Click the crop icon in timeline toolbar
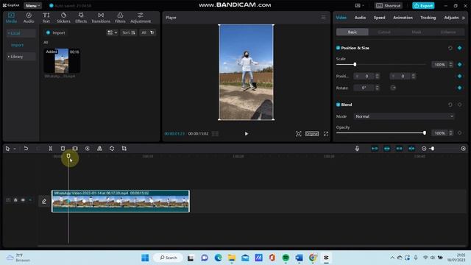Viewport: 471px width, 265px height. [x=124, y=149]
